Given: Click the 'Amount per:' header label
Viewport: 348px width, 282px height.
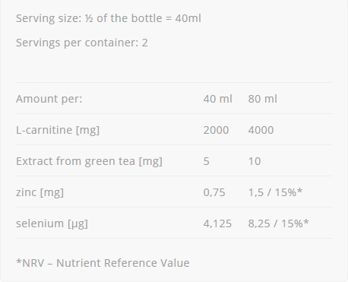Looking at the screenshot, I should (x=49, y=99).
